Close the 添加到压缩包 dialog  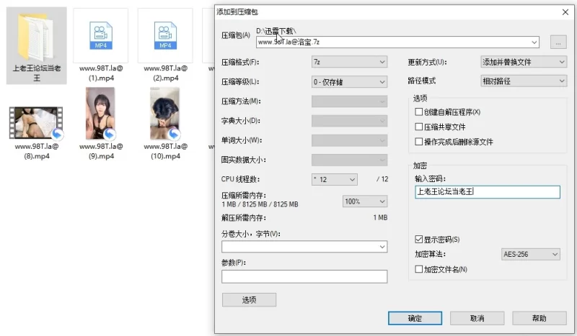click(x=565, y=12)
